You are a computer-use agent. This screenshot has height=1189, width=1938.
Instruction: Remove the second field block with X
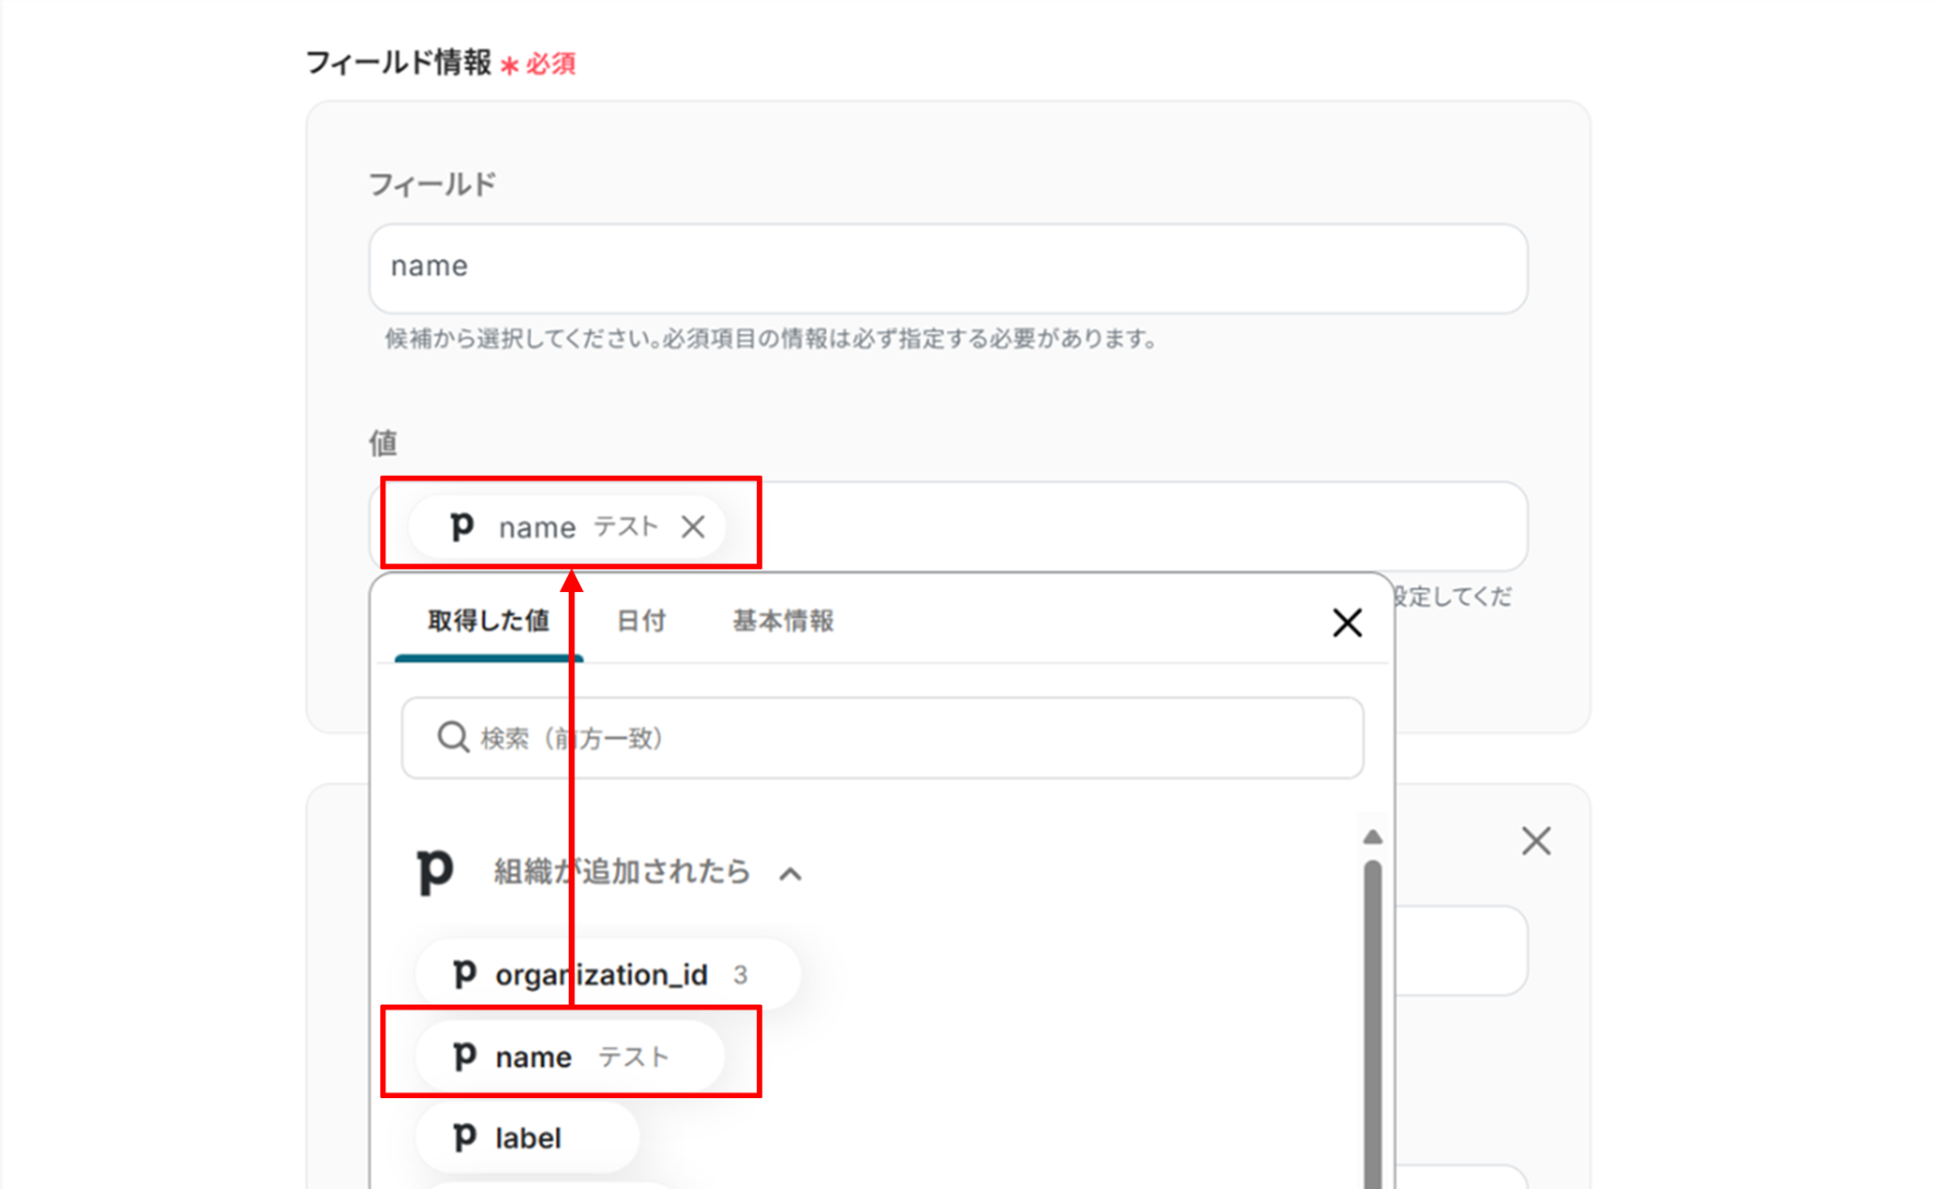tap(1535, 841)
